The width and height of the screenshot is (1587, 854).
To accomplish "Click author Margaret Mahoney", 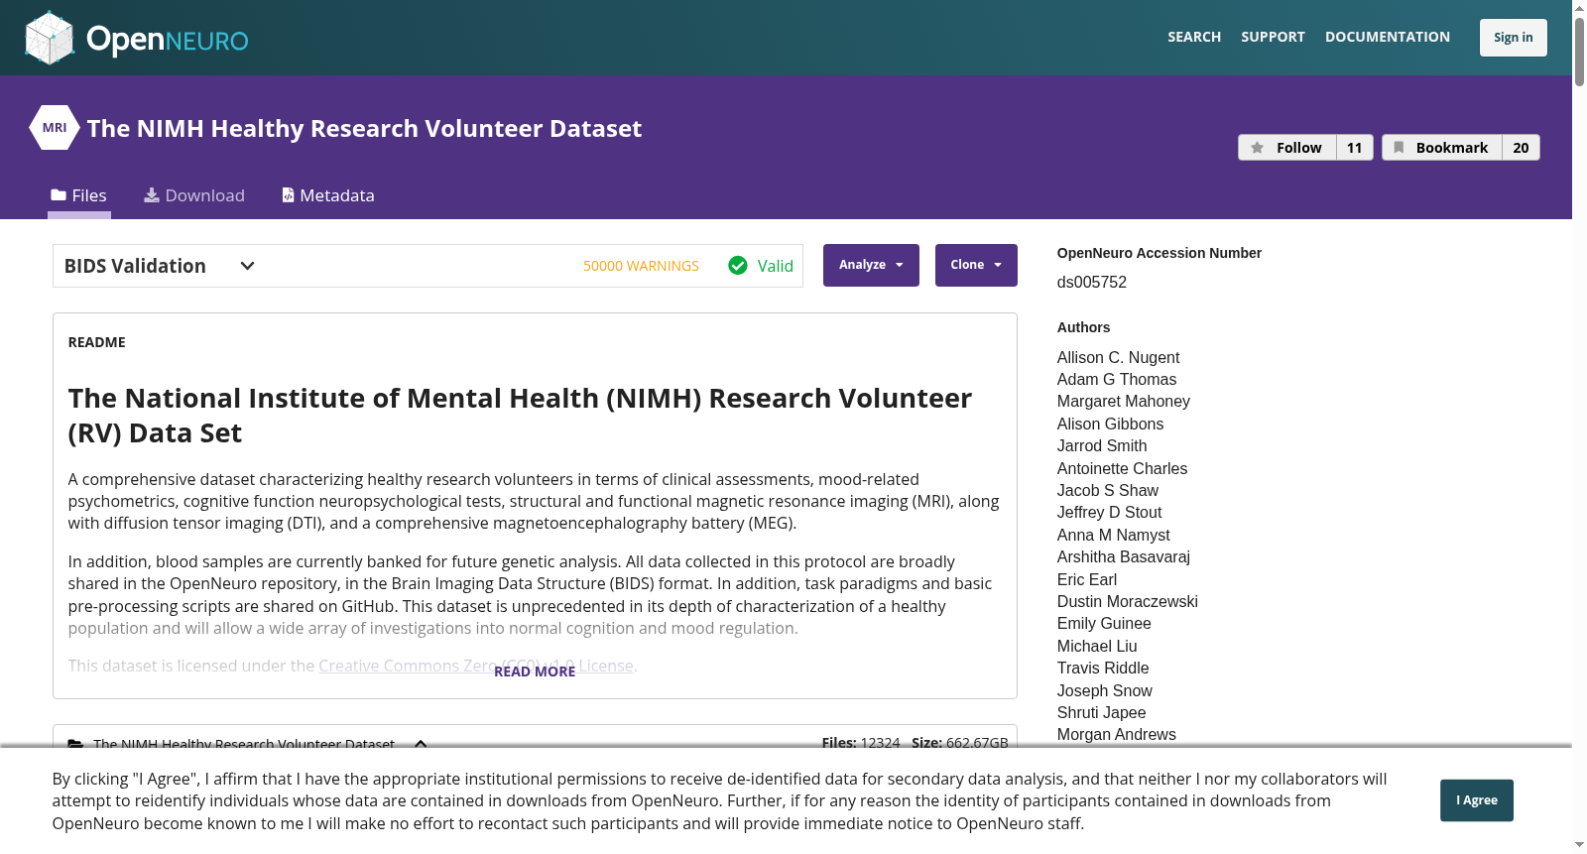I will [1124, 401].
